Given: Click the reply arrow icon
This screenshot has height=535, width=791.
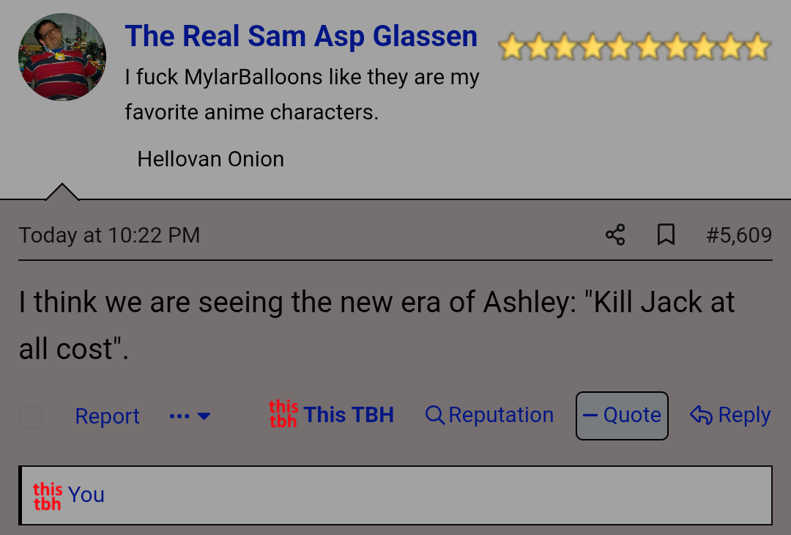Looking at the screenshot, I should point(701,416).
